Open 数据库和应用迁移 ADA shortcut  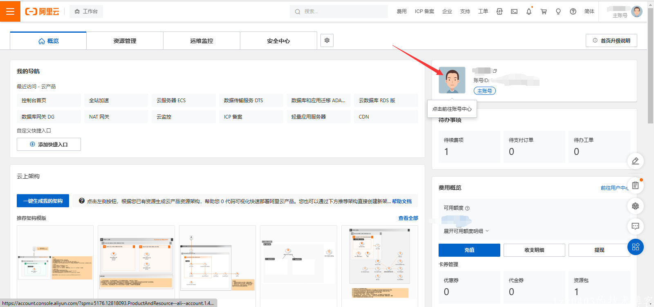point(318,100)
